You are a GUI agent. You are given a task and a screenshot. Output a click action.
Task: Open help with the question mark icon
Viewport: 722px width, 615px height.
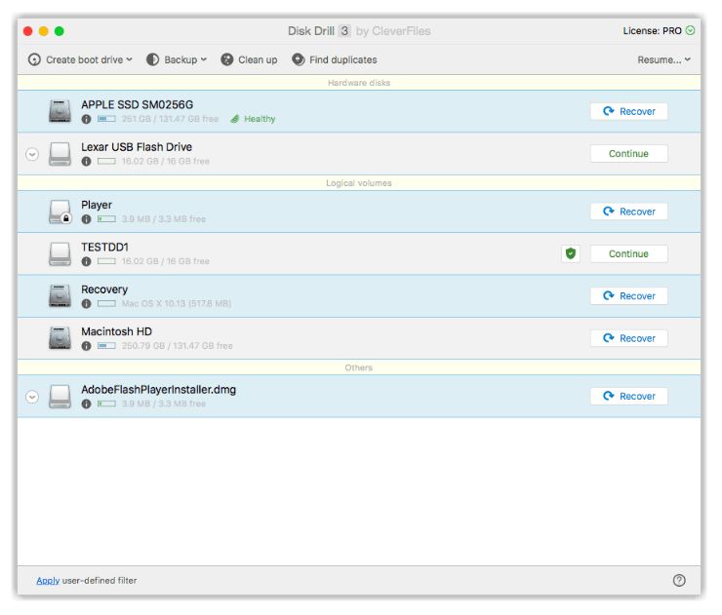click(x=679, y=581)
